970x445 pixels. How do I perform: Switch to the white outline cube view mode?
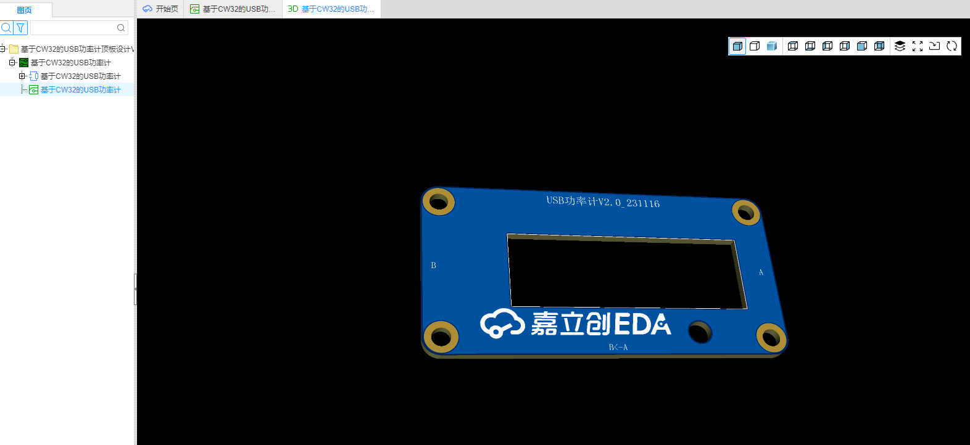[755, 46]
